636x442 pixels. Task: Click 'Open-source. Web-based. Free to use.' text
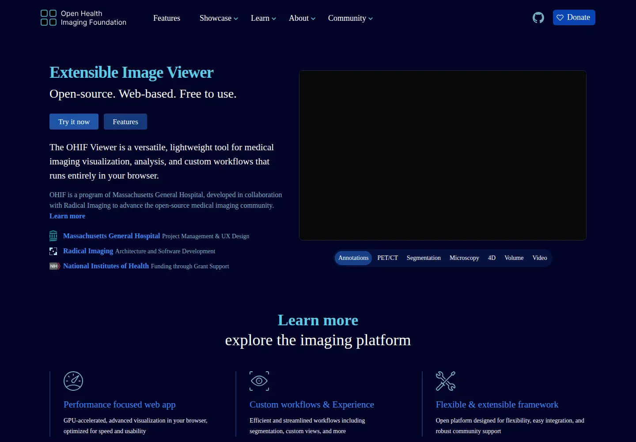tap(143, 94)
